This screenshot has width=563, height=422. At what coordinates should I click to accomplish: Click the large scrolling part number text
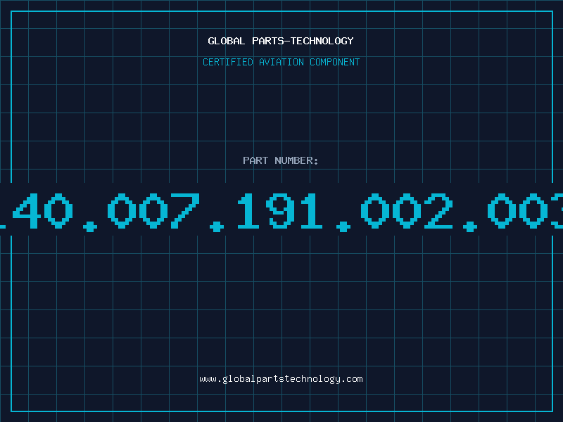[281, 212]
